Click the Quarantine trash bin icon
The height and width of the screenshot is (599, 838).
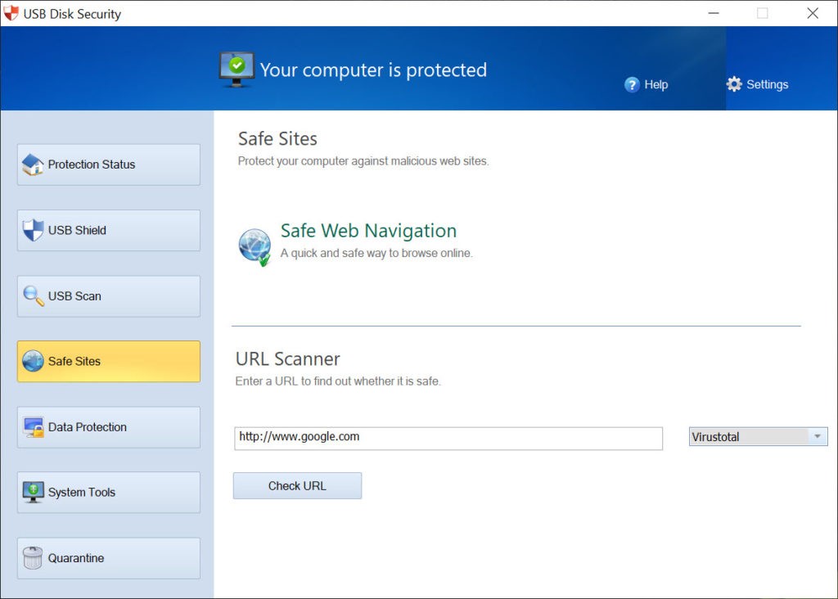click(x=33, y=557)
